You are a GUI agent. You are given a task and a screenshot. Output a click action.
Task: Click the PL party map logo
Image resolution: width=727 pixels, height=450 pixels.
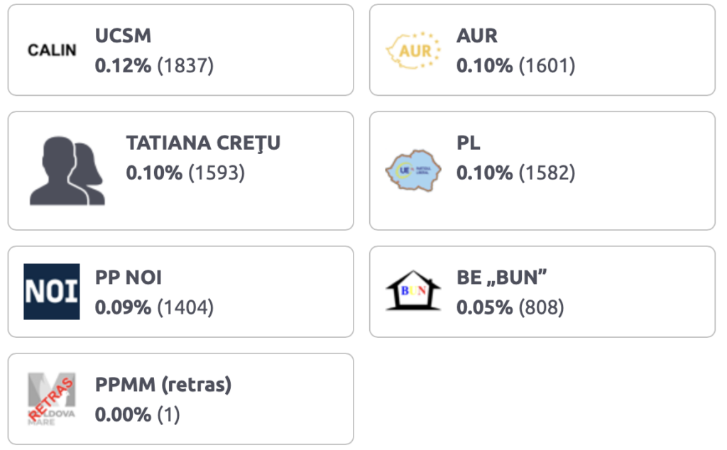pyautogui.click(x=413, y=171)
